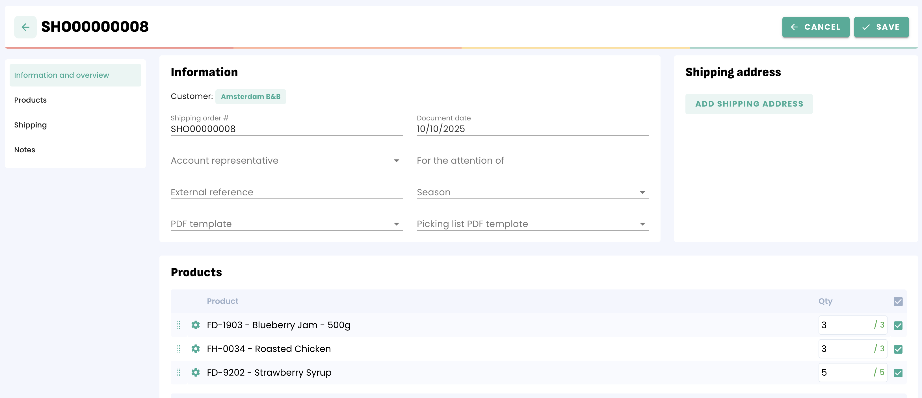Grab drag handle of Blueberry Jam row
Screen dimensions: 922x398
point(179,325)
